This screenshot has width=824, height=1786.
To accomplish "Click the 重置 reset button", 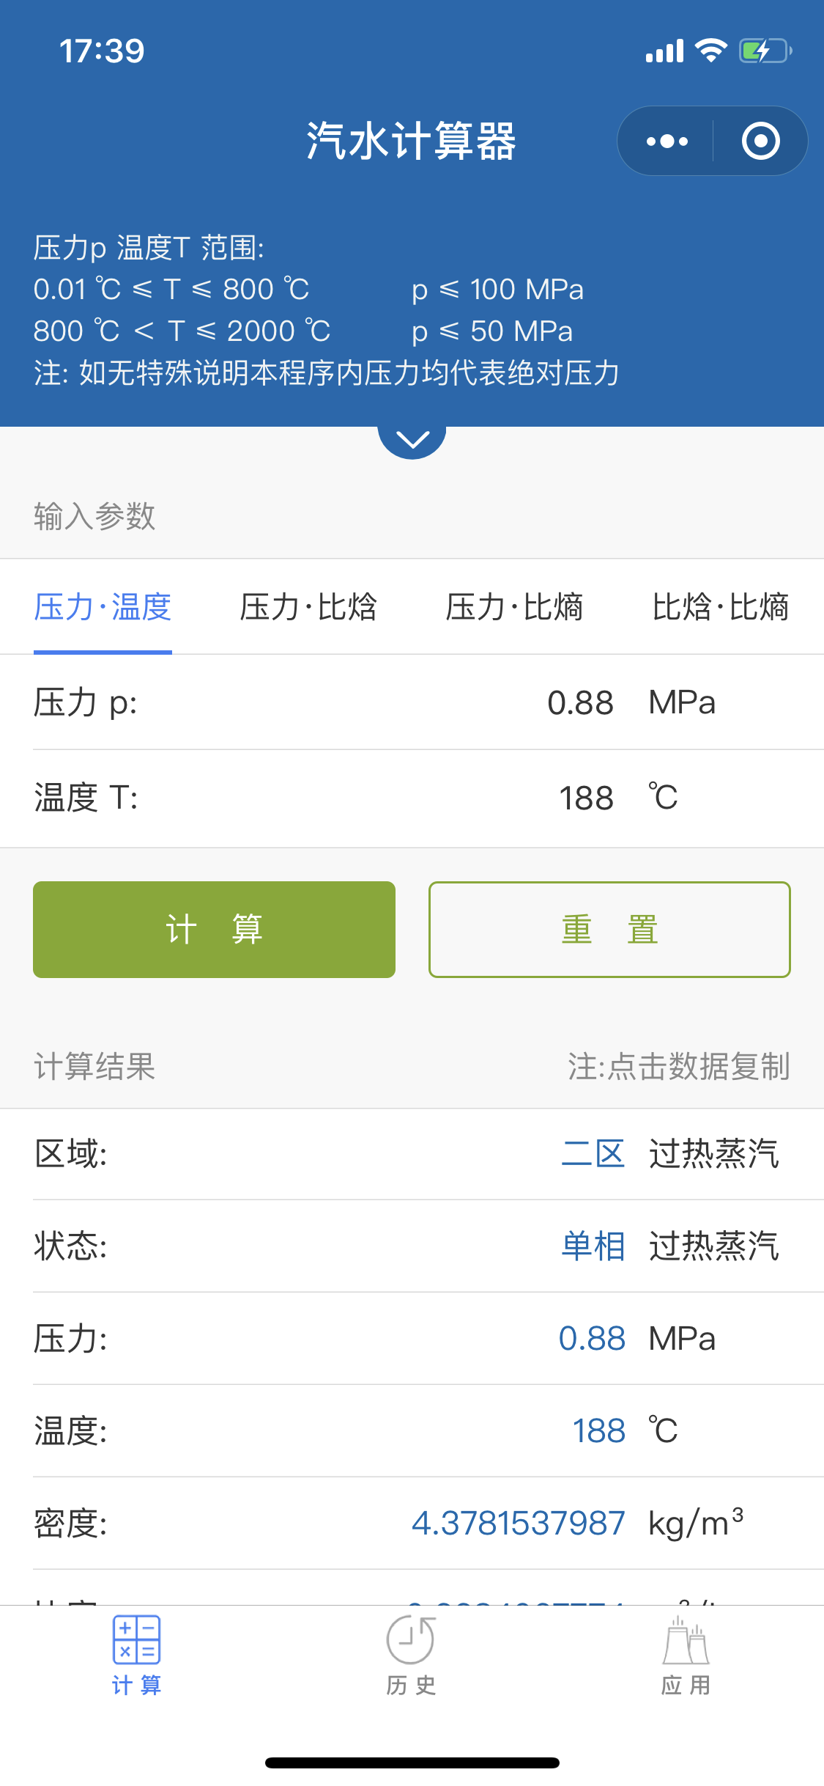I will [609, 929].
